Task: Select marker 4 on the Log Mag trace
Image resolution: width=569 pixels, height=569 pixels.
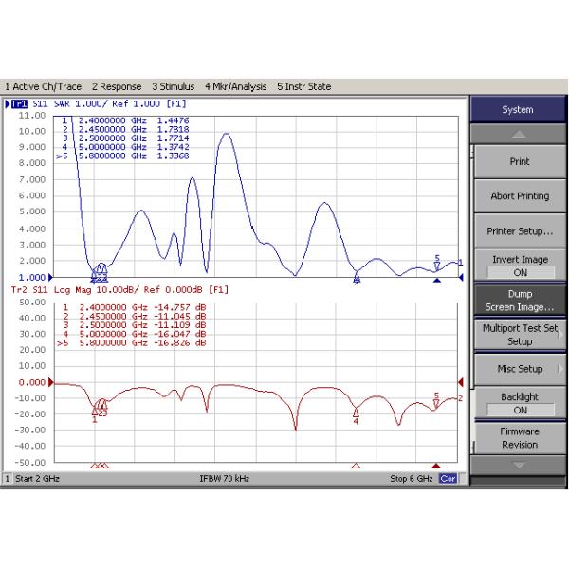Action: click(x=356, y=412)
